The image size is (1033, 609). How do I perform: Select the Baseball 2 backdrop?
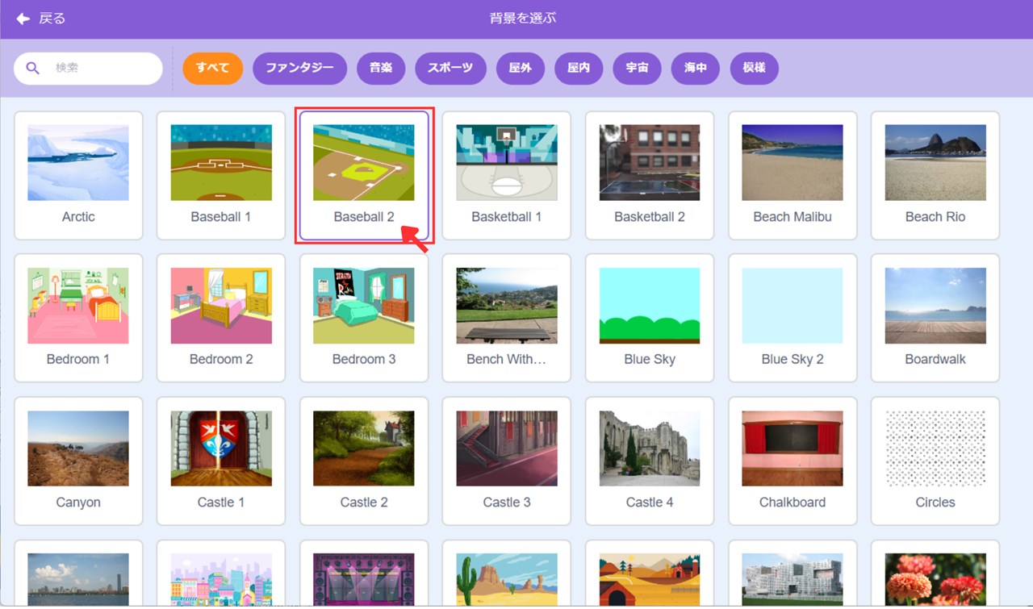tap(364, 176)
